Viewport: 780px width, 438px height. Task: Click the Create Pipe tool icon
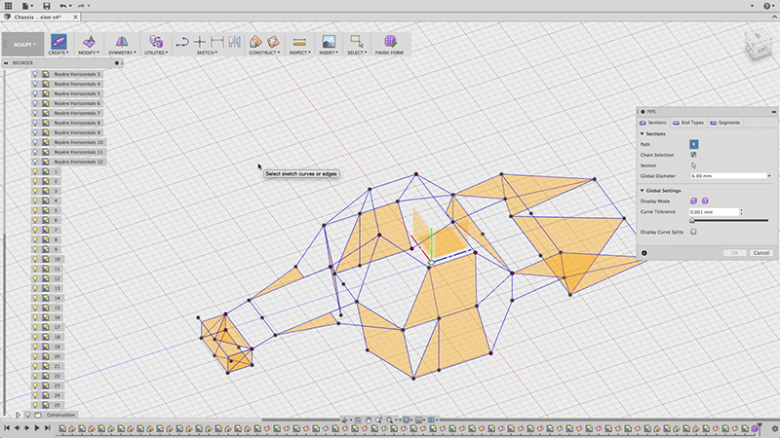point(58,41)
